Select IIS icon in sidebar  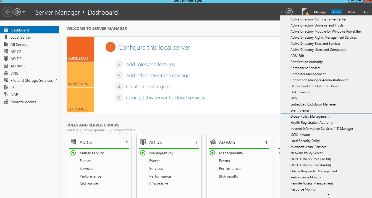click(6, 88)
